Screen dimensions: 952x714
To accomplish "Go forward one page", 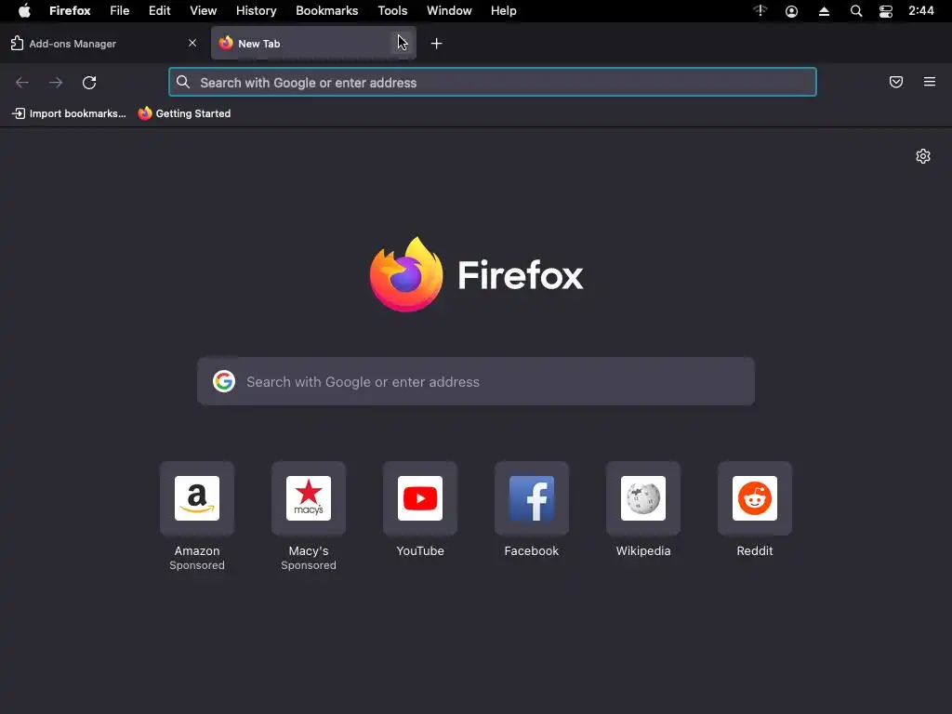I will point(56,83).
